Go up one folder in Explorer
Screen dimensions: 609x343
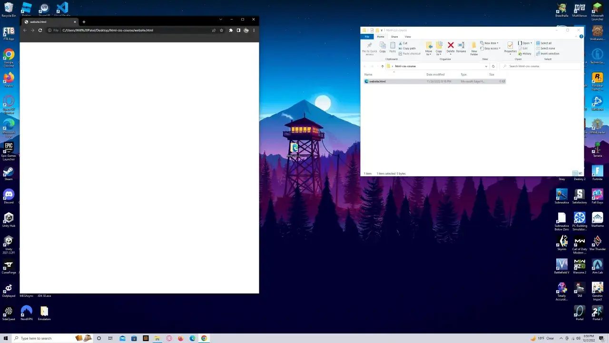(x=382, y=66)
